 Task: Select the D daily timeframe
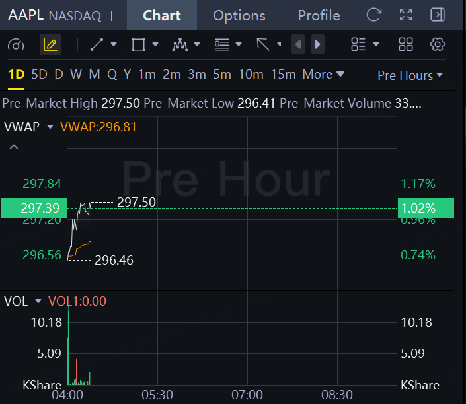point(59,74)
